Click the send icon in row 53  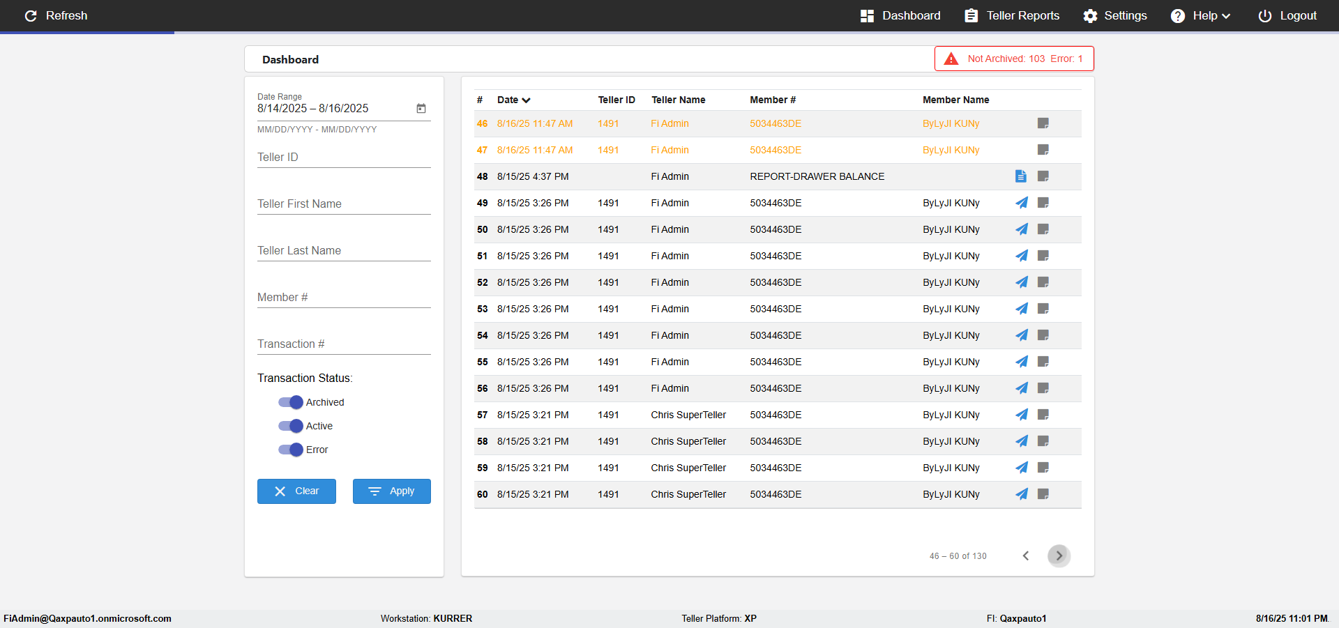click(1022, 309)
